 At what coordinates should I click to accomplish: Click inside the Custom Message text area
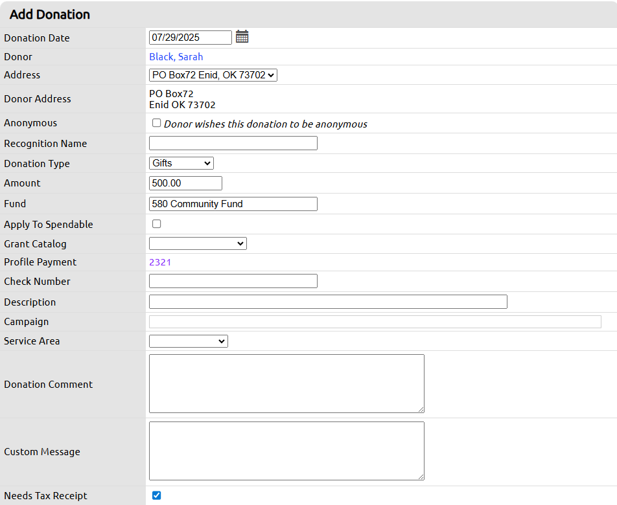click(286, 451)
